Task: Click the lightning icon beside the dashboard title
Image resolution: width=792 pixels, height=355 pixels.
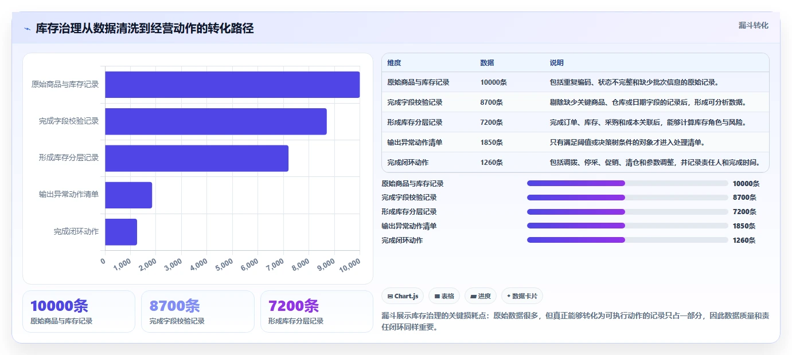Action: (x=27, y=29)
